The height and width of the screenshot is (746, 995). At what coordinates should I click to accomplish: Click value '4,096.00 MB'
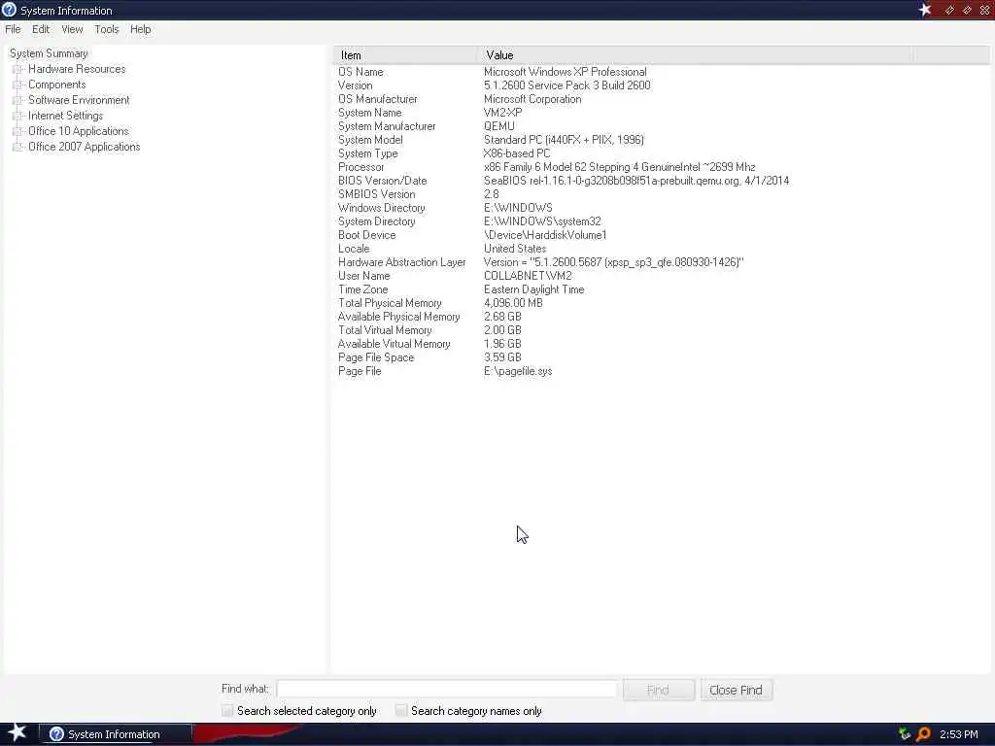(x=513, y=303)
